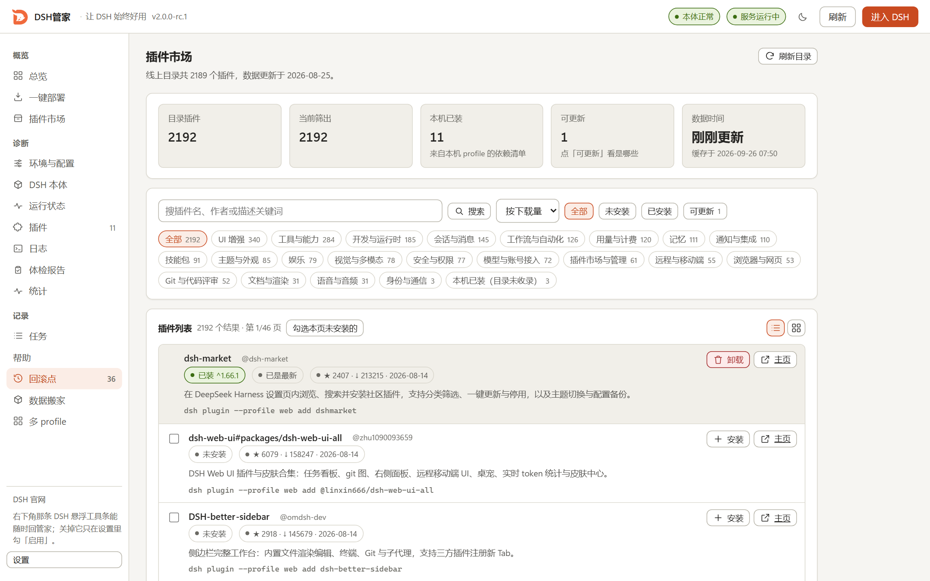Filter by Git 与代码评审 category
Image resolution: width=930 pixels, height=581 pixels.
198,281
